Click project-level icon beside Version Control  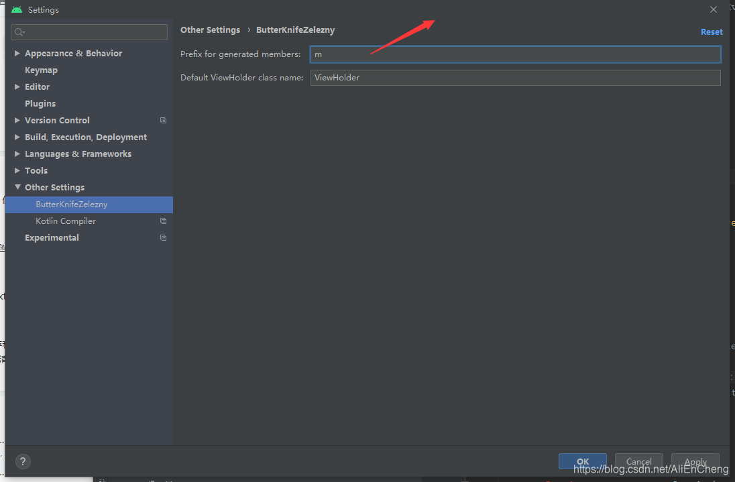(163, 121)
